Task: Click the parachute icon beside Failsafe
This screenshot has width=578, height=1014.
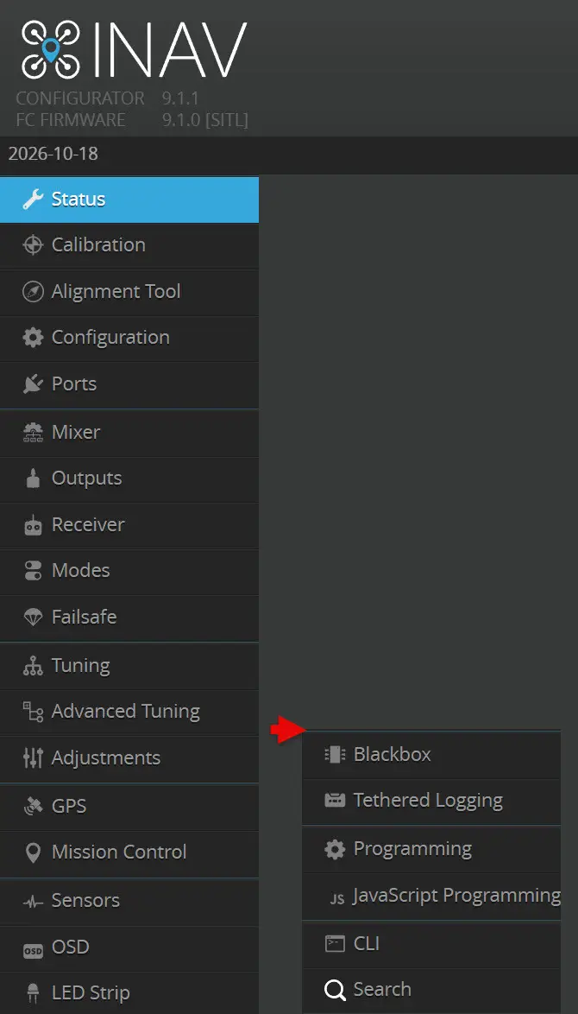Action: coord(32,618)
